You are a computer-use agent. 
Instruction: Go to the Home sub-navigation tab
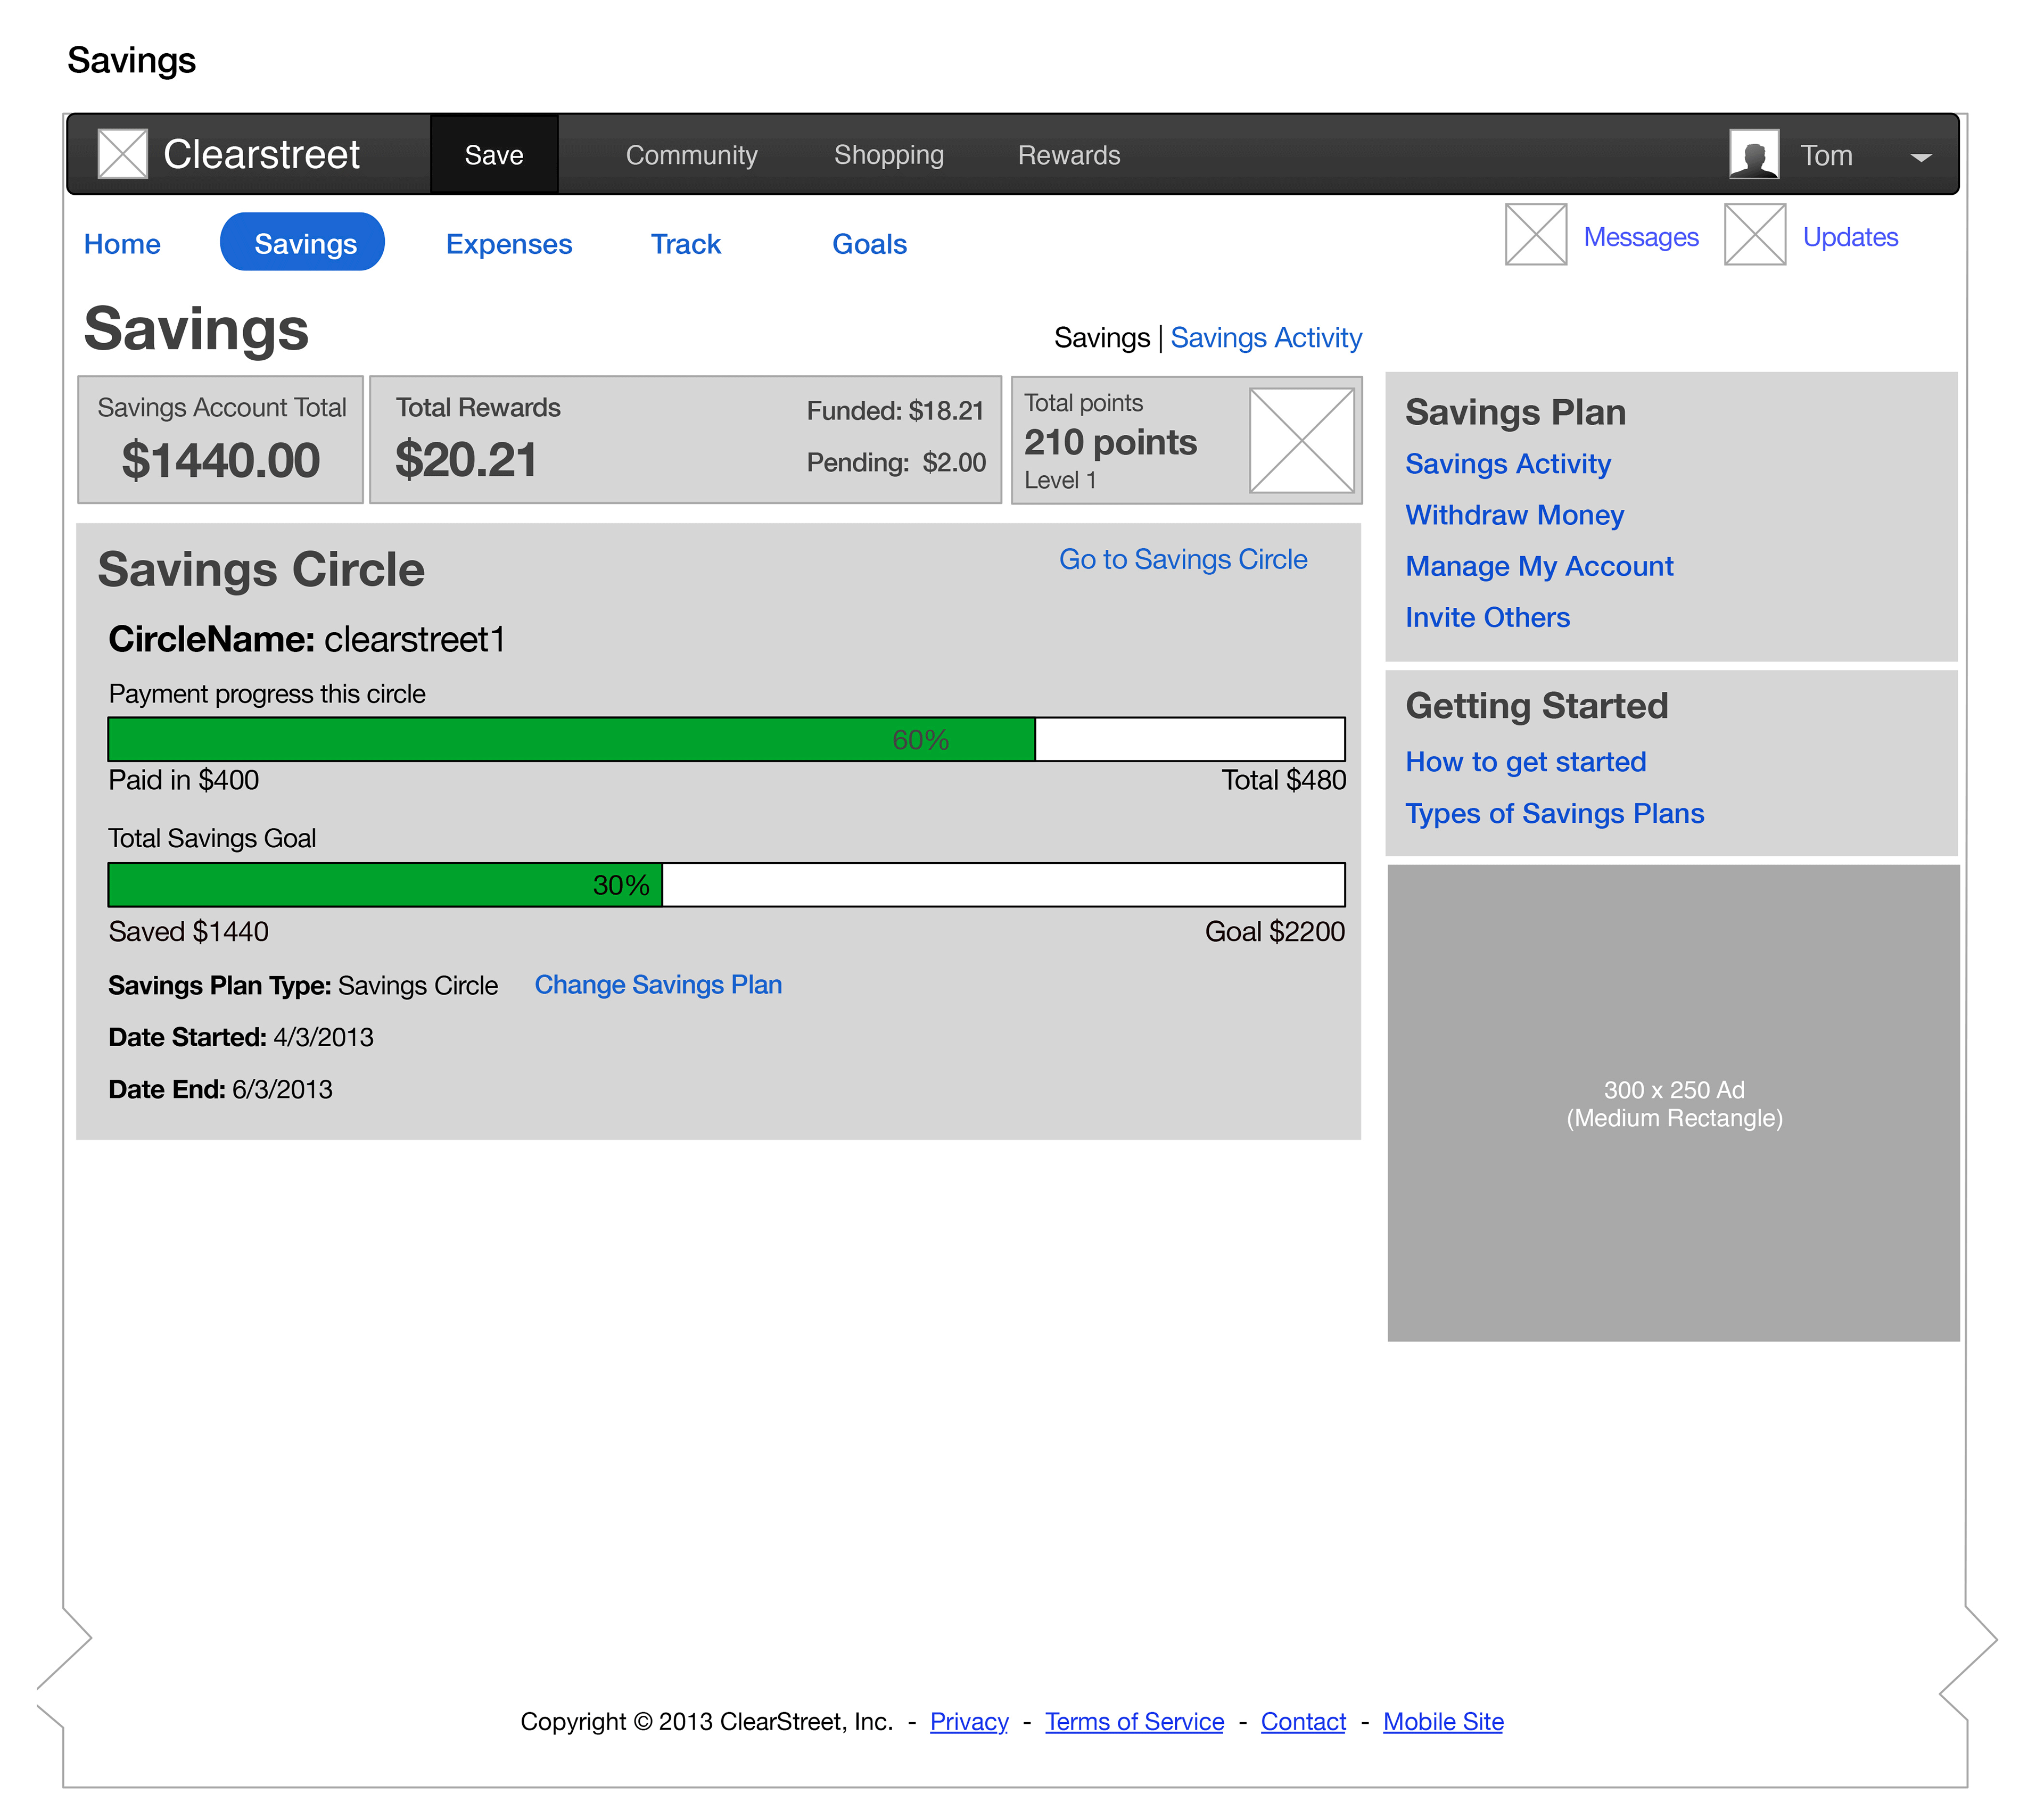pyautogui.click(x=122, y=244)
